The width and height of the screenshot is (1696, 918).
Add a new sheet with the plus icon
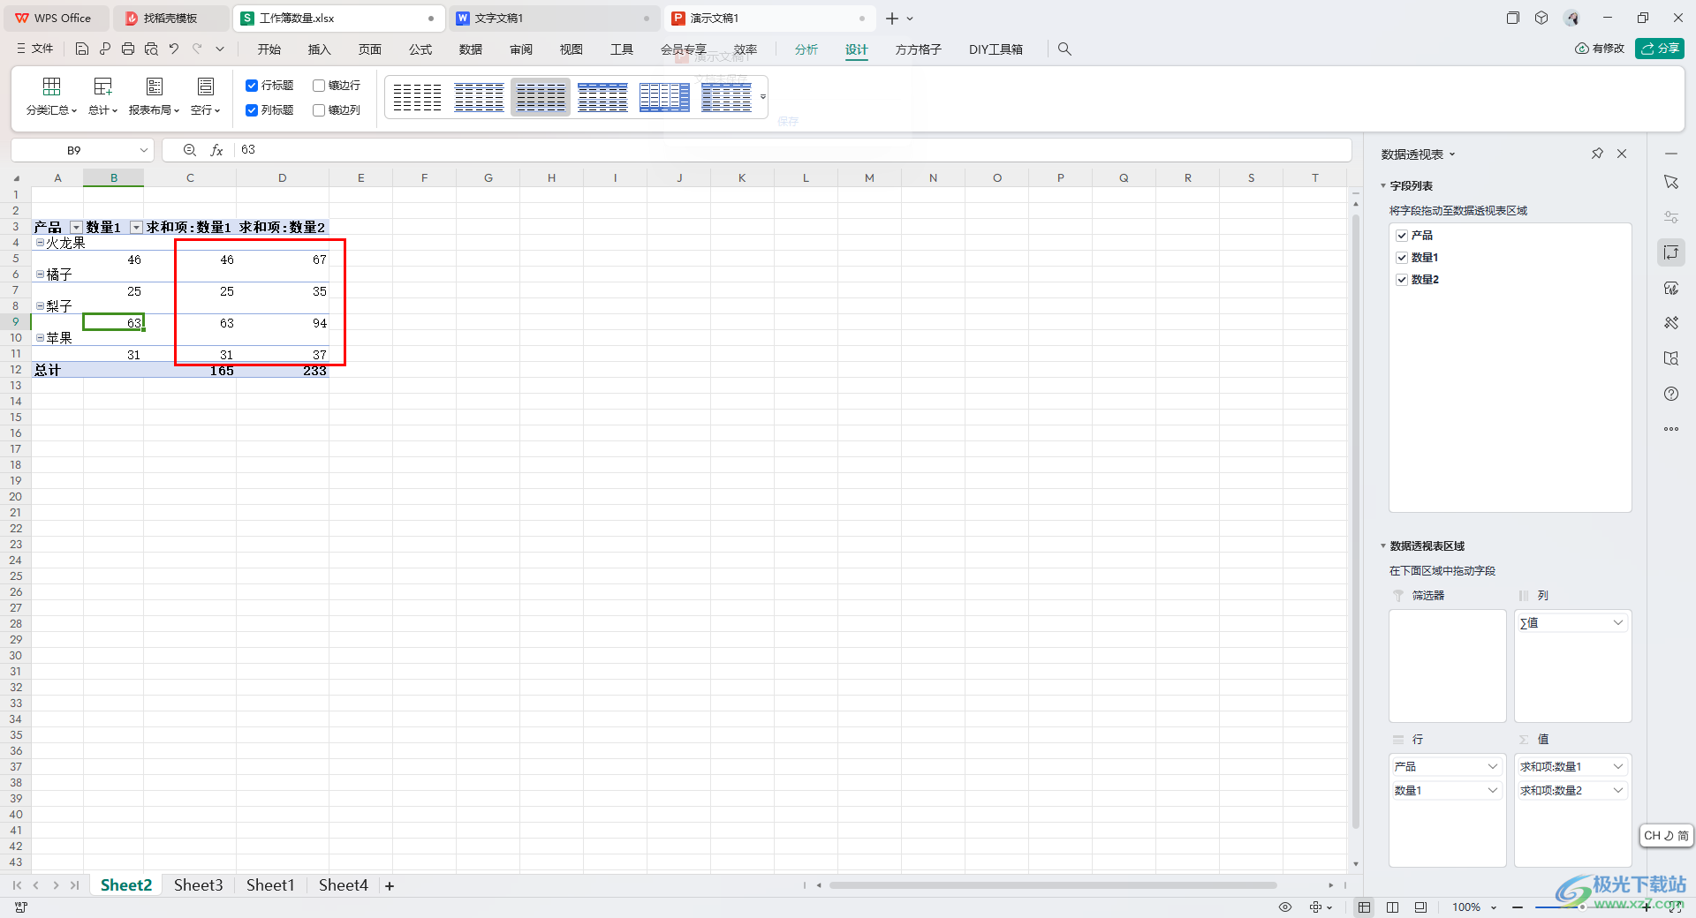(390, 885)
